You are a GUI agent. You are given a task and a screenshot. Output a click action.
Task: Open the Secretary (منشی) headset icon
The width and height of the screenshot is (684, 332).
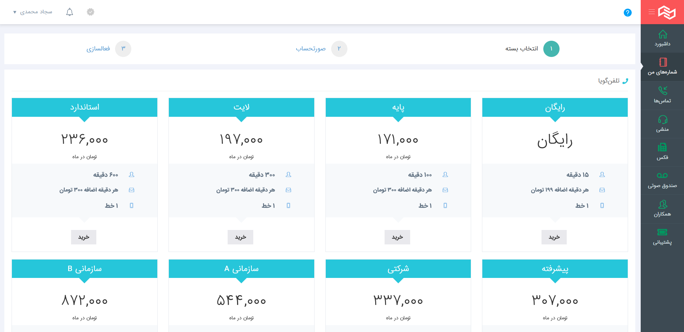(662, 120)
